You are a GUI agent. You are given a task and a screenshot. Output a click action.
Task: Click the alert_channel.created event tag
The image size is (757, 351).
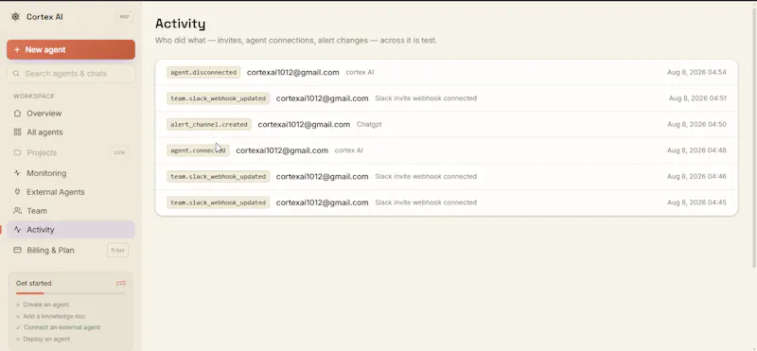[x=209, y=125]
